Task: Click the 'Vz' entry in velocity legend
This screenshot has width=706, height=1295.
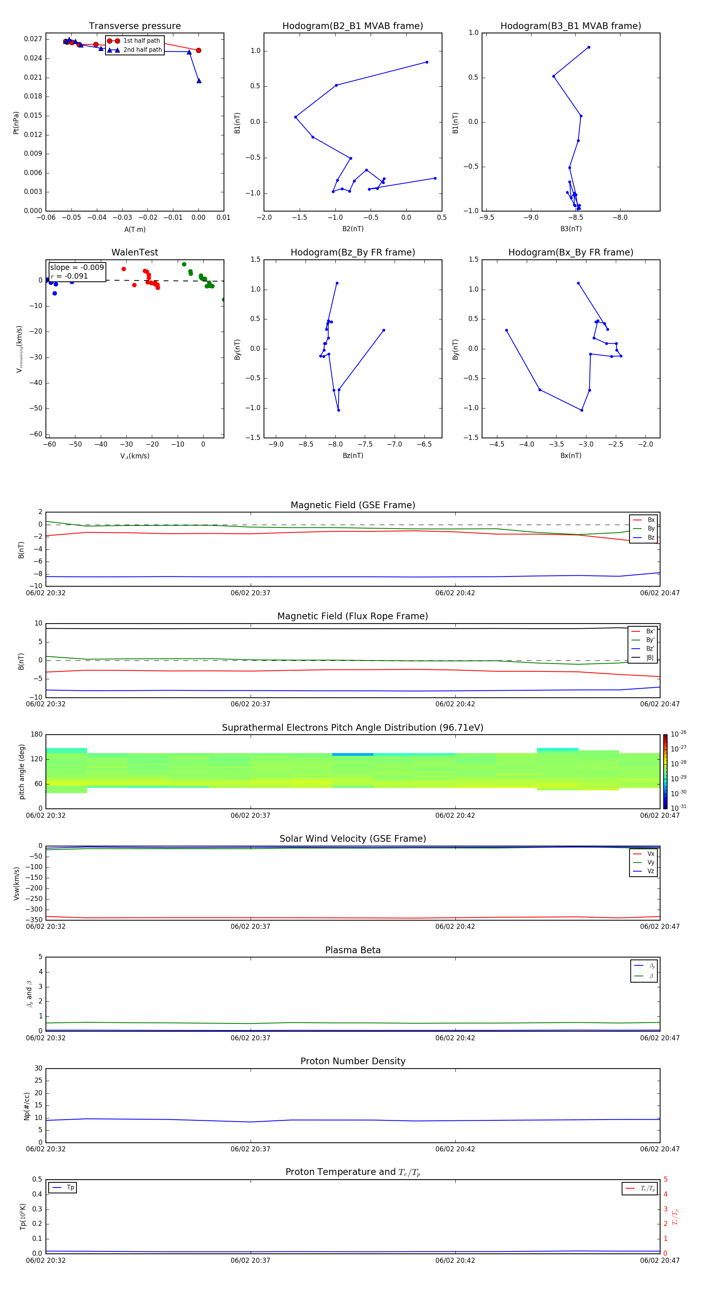Action: coord(644,871)
